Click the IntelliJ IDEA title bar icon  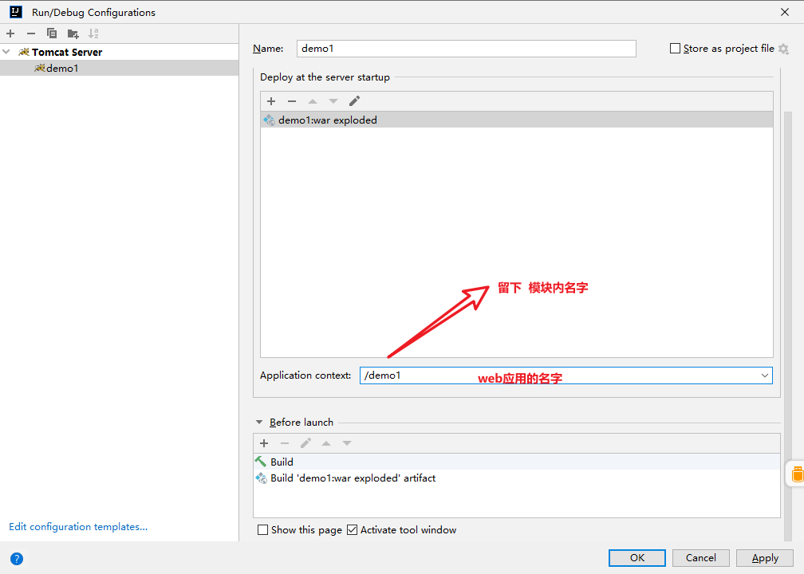click(16, 12)
